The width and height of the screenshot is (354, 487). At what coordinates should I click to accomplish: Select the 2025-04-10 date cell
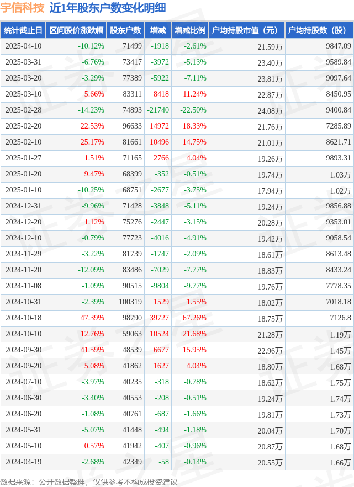point(23,46)
